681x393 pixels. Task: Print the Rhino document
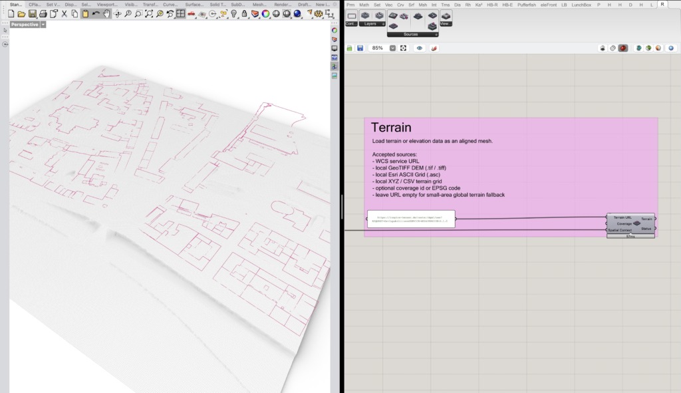coord(43,14)
